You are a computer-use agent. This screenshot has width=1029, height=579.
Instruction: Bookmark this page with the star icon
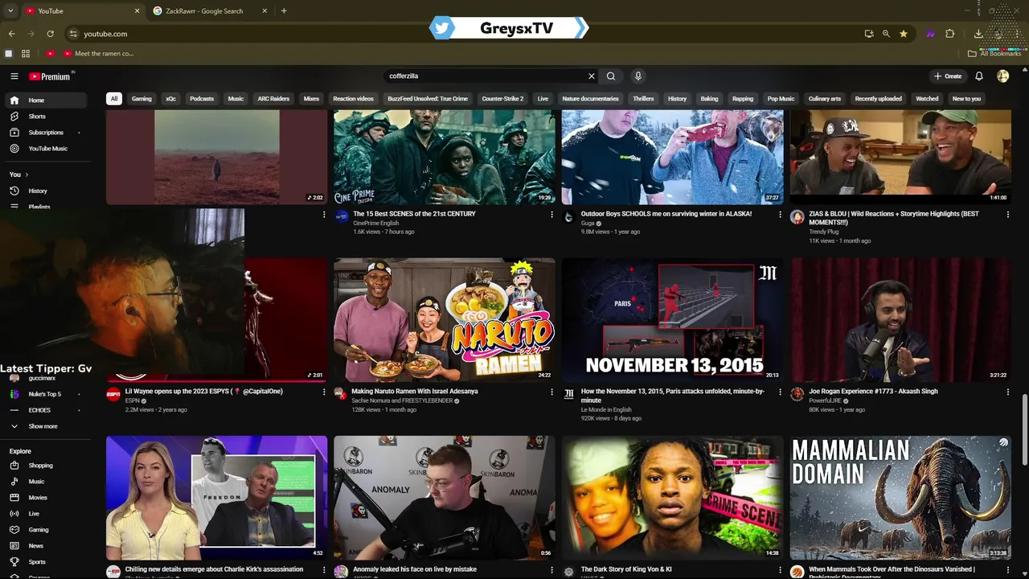[x=904, y=34]
